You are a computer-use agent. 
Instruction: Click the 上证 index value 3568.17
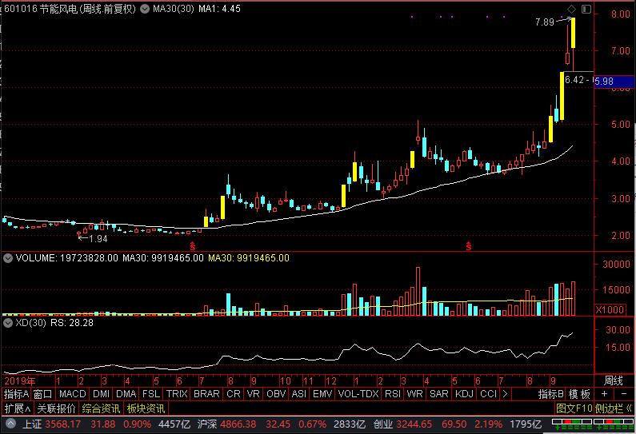point(62,424)
